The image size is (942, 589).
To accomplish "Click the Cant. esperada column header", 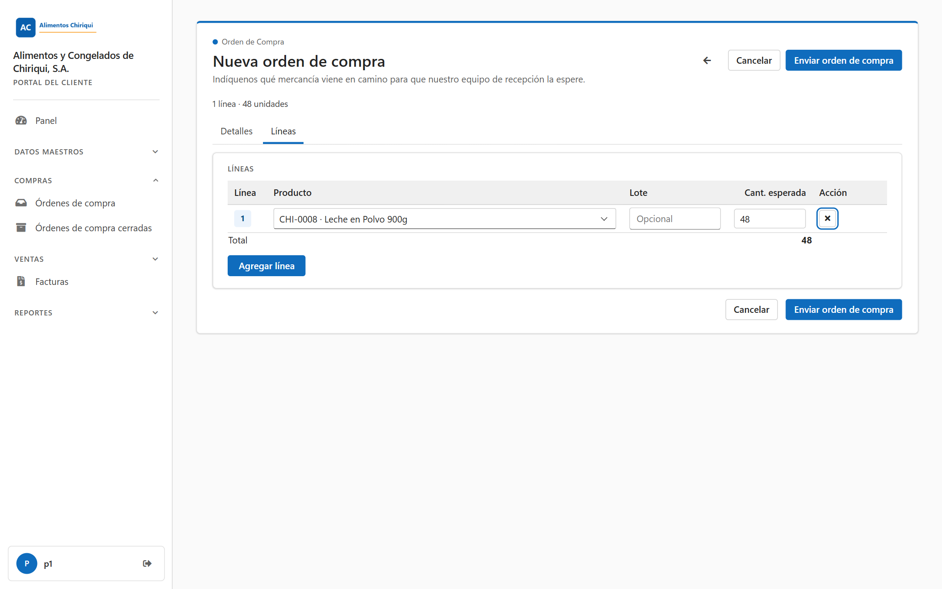I will [x=775, y=193].
